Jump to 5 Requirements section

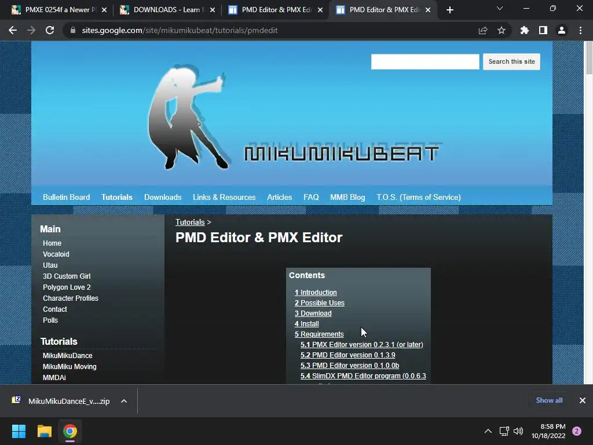[319, 334]
